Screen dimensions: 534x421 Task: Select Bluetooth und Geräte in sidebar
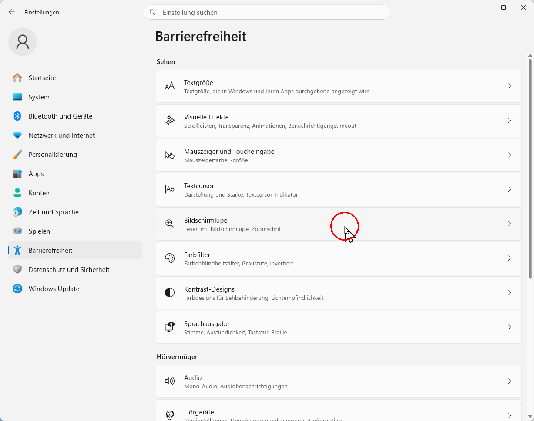point(60,116)
